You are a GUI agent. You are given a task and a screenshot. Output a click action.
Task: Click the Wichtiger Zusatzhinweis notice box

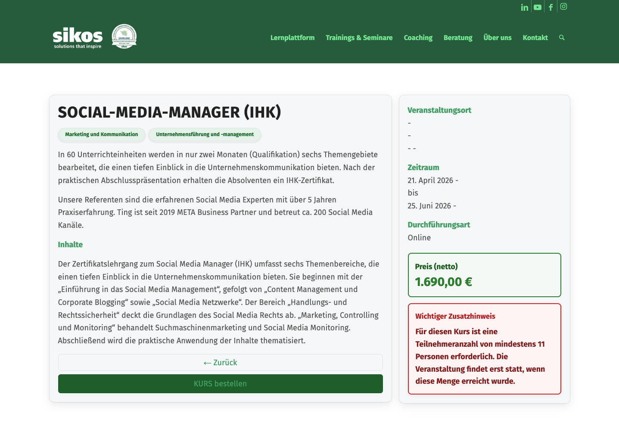[x=484, y=349]
